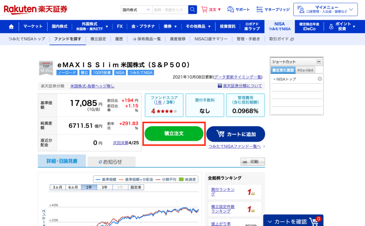Select ファンドを探す sub-tab
The image size is (365, 226).
point(67,39)
